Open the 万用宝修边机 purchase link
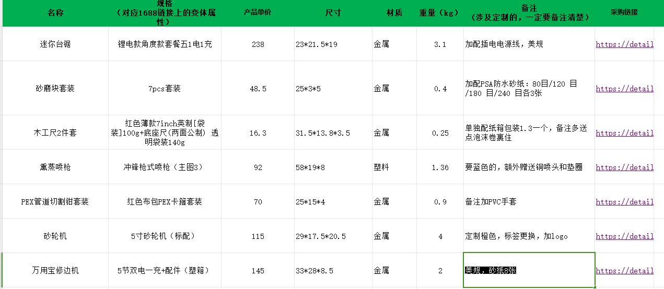This screenshot has height=289, width=664. tap(624, 271)
